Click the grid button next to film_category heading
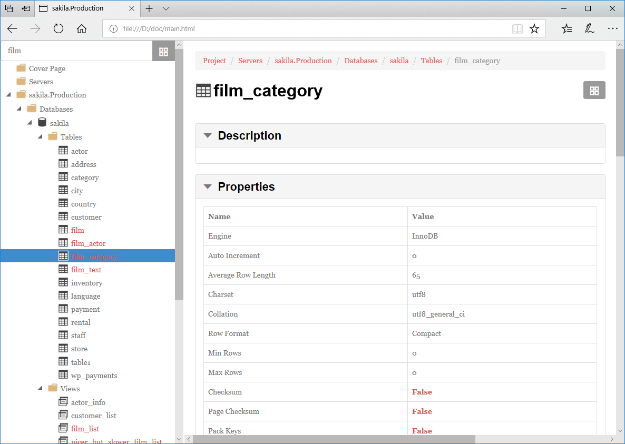 tap(594, 91)
